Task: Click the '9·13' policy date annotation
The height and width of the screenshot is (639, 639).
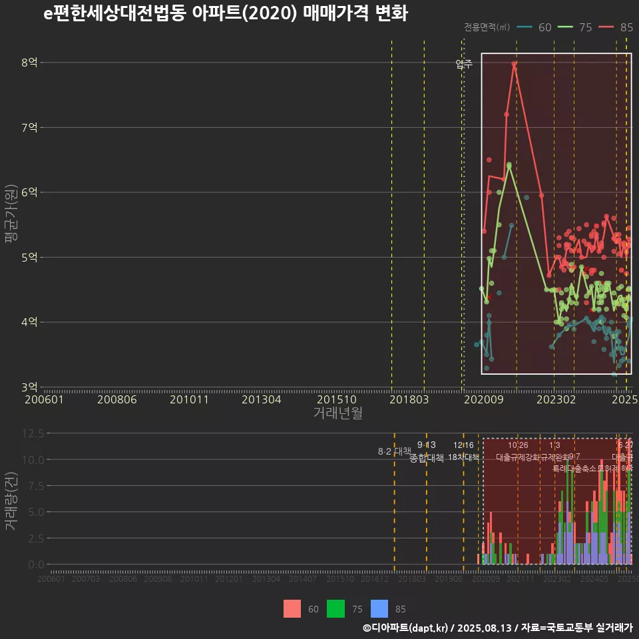Action: (426, 445)
